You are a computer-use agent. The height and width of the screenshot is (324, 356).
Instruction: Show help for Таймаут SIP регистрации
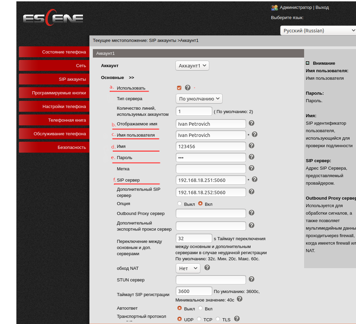click(240, 299)
